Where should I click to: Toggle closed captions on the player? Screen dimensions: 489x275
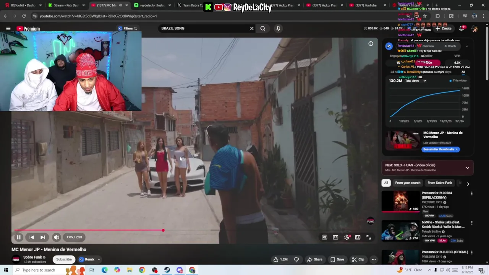click(x=335, y=237)
